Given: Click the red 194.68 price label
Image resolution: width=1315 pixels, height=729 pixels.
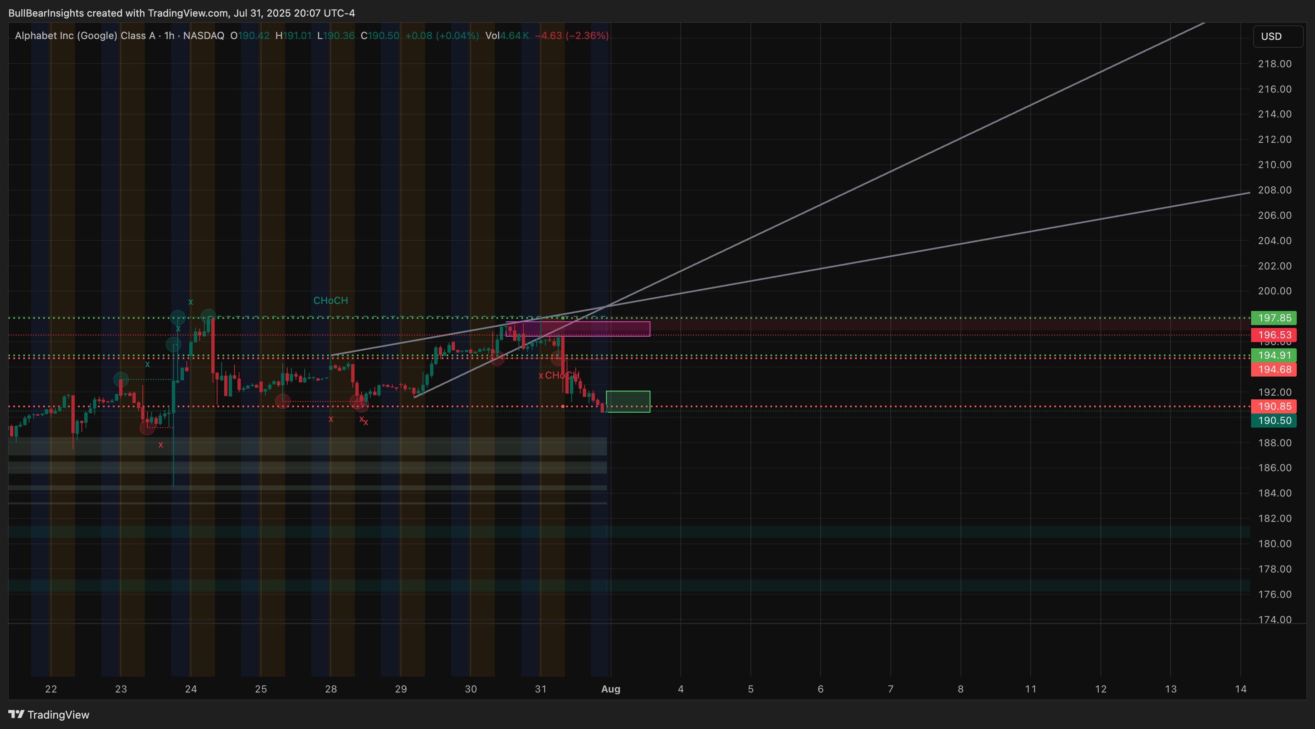Looking at the screenshot, I should coord(1273,369).
